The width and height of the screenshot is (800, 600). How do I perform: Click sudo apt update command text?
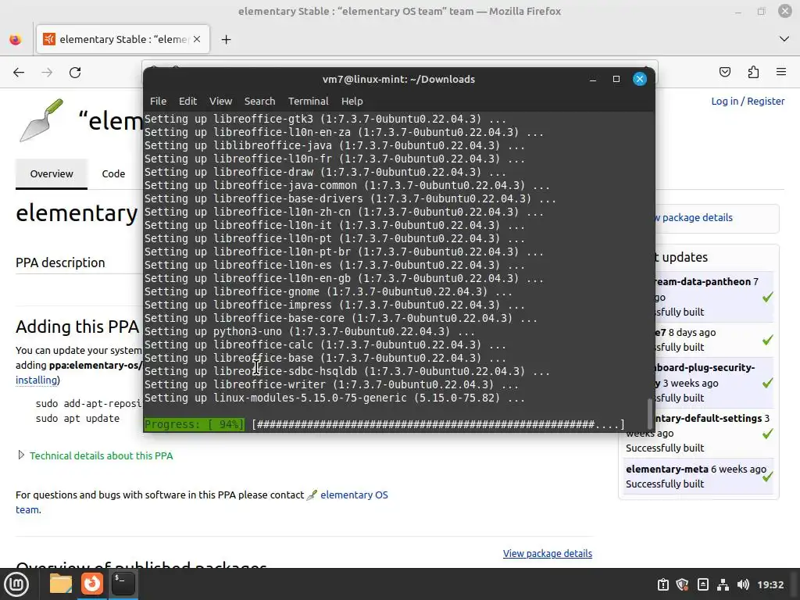click(77, 419)
